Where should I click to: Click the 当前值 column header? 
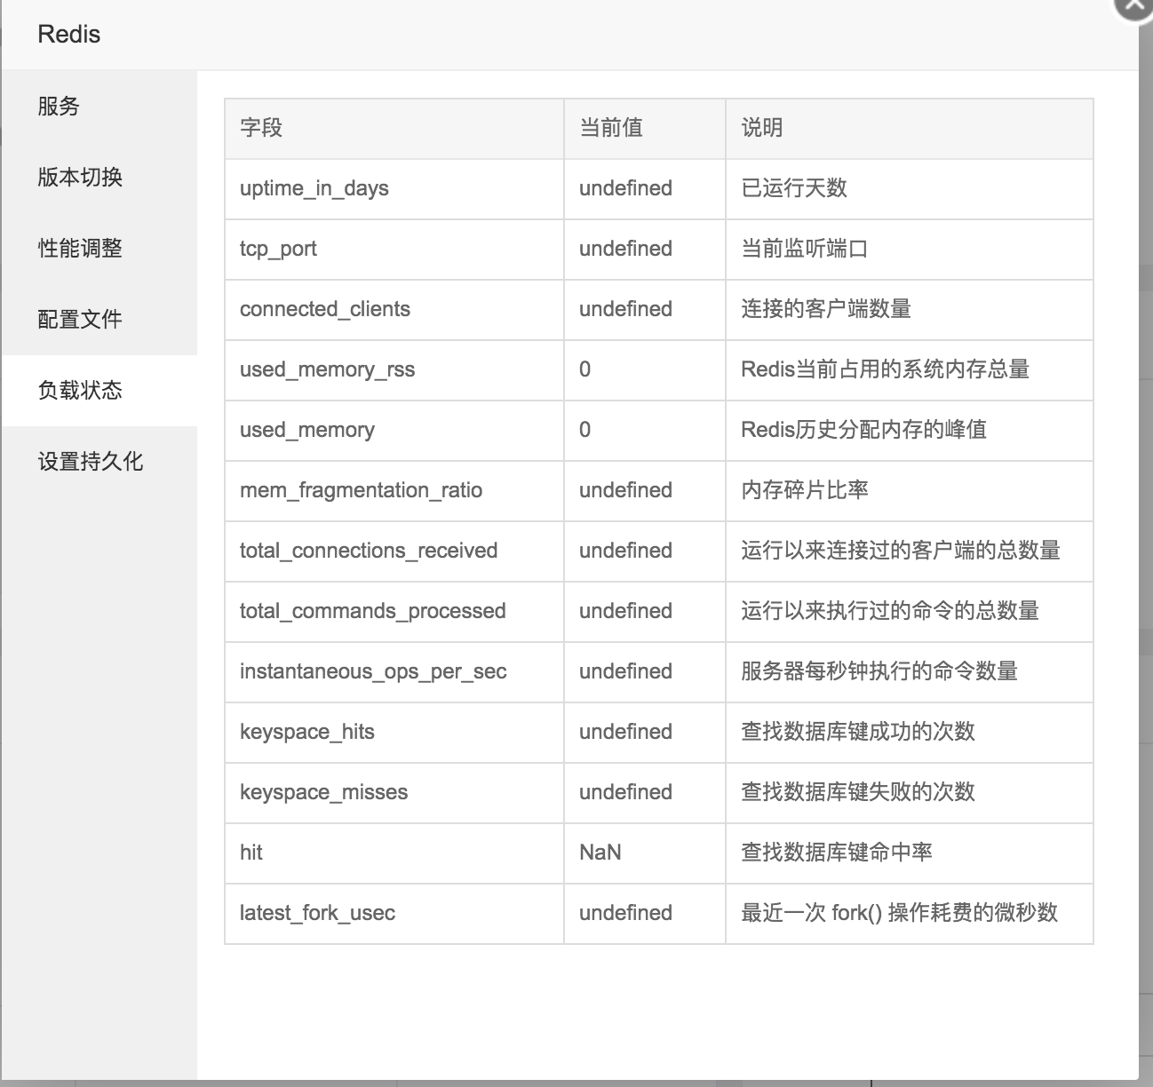pos(645,129)
